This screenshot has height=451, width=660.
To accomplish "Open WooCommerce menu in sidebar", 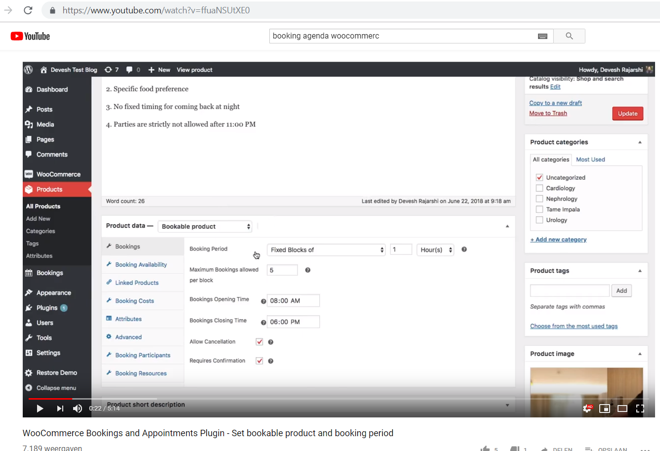I will click(x=58, y=174).
